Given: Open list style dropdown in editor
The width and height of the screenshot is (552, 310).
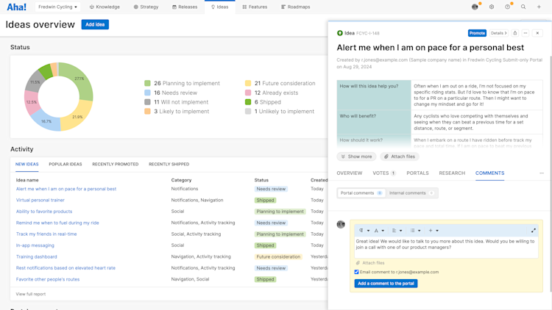Looking at the screenshot, I should coord(415,231).
